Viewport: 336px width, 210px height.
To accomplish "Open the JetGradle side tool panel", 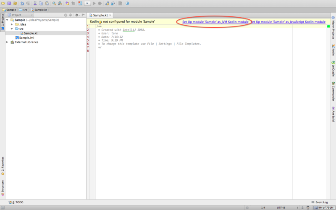I will tap(333, 68).
